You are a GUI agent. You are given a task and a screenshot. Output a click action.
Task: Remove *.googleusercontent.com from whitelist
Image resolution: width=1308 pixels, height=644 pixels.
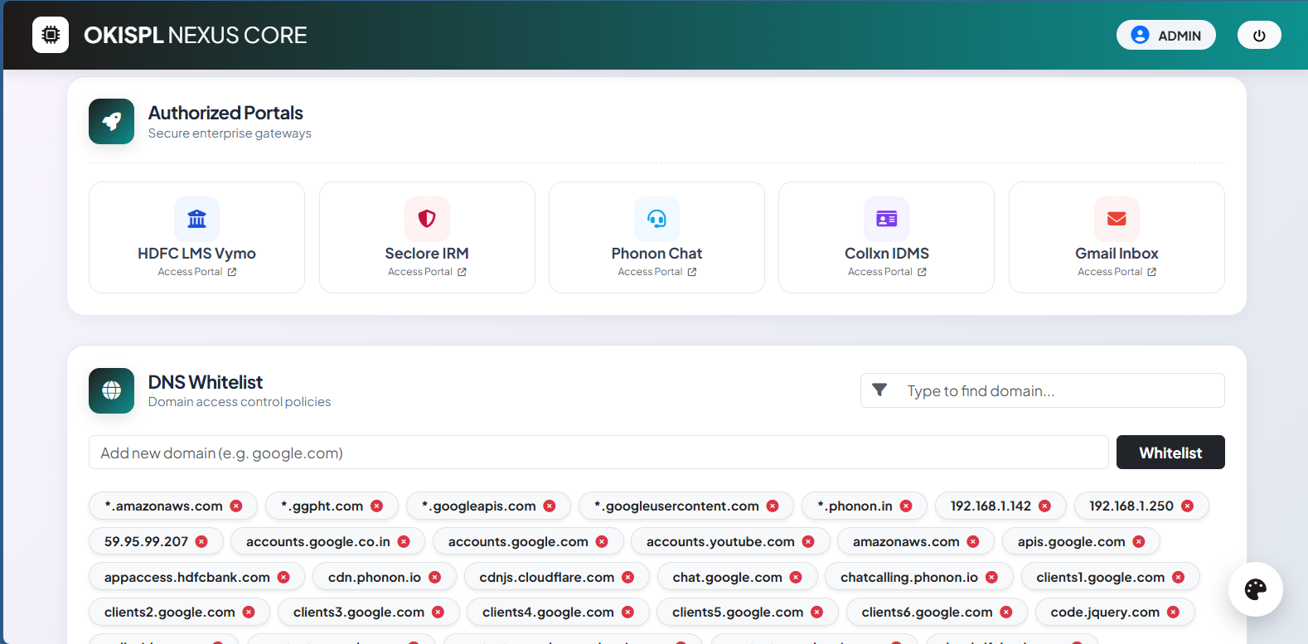click(x=773, y=506)
